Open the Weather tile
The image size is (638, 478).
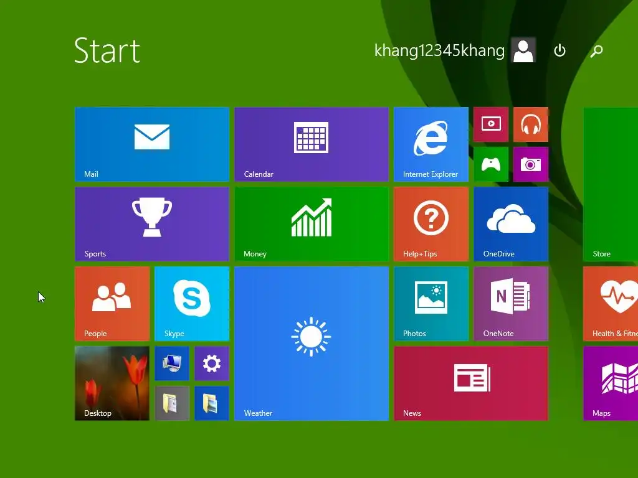pos(312,344)
